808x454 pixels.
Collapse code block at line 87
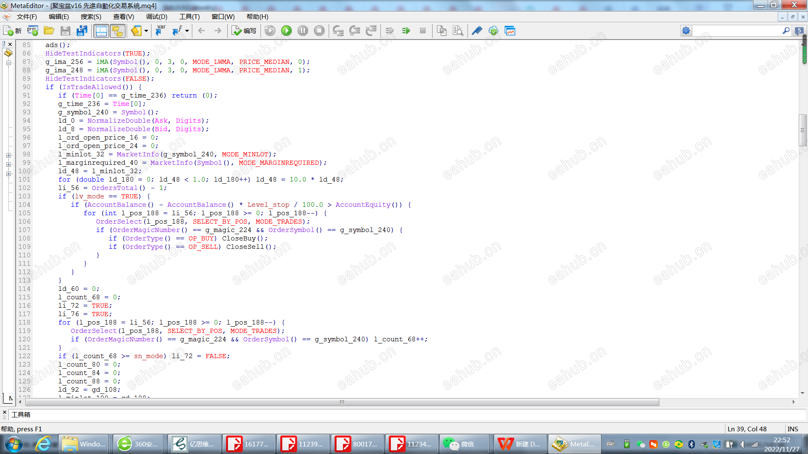coord(8,63)
